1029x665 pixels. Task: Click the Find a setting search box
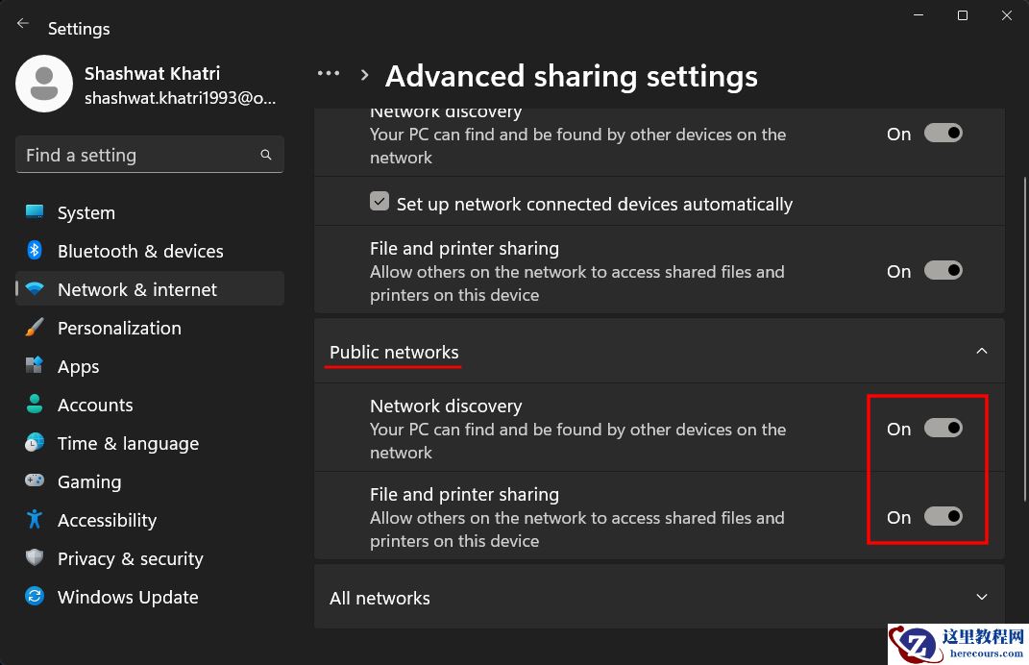(139, 155)
